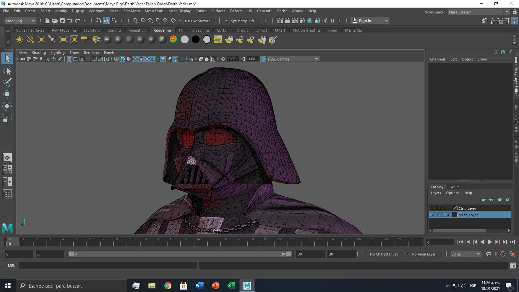Open the No Anim Layer dropdown arrow
519x292 pixels.
click(x=406, y=254)
